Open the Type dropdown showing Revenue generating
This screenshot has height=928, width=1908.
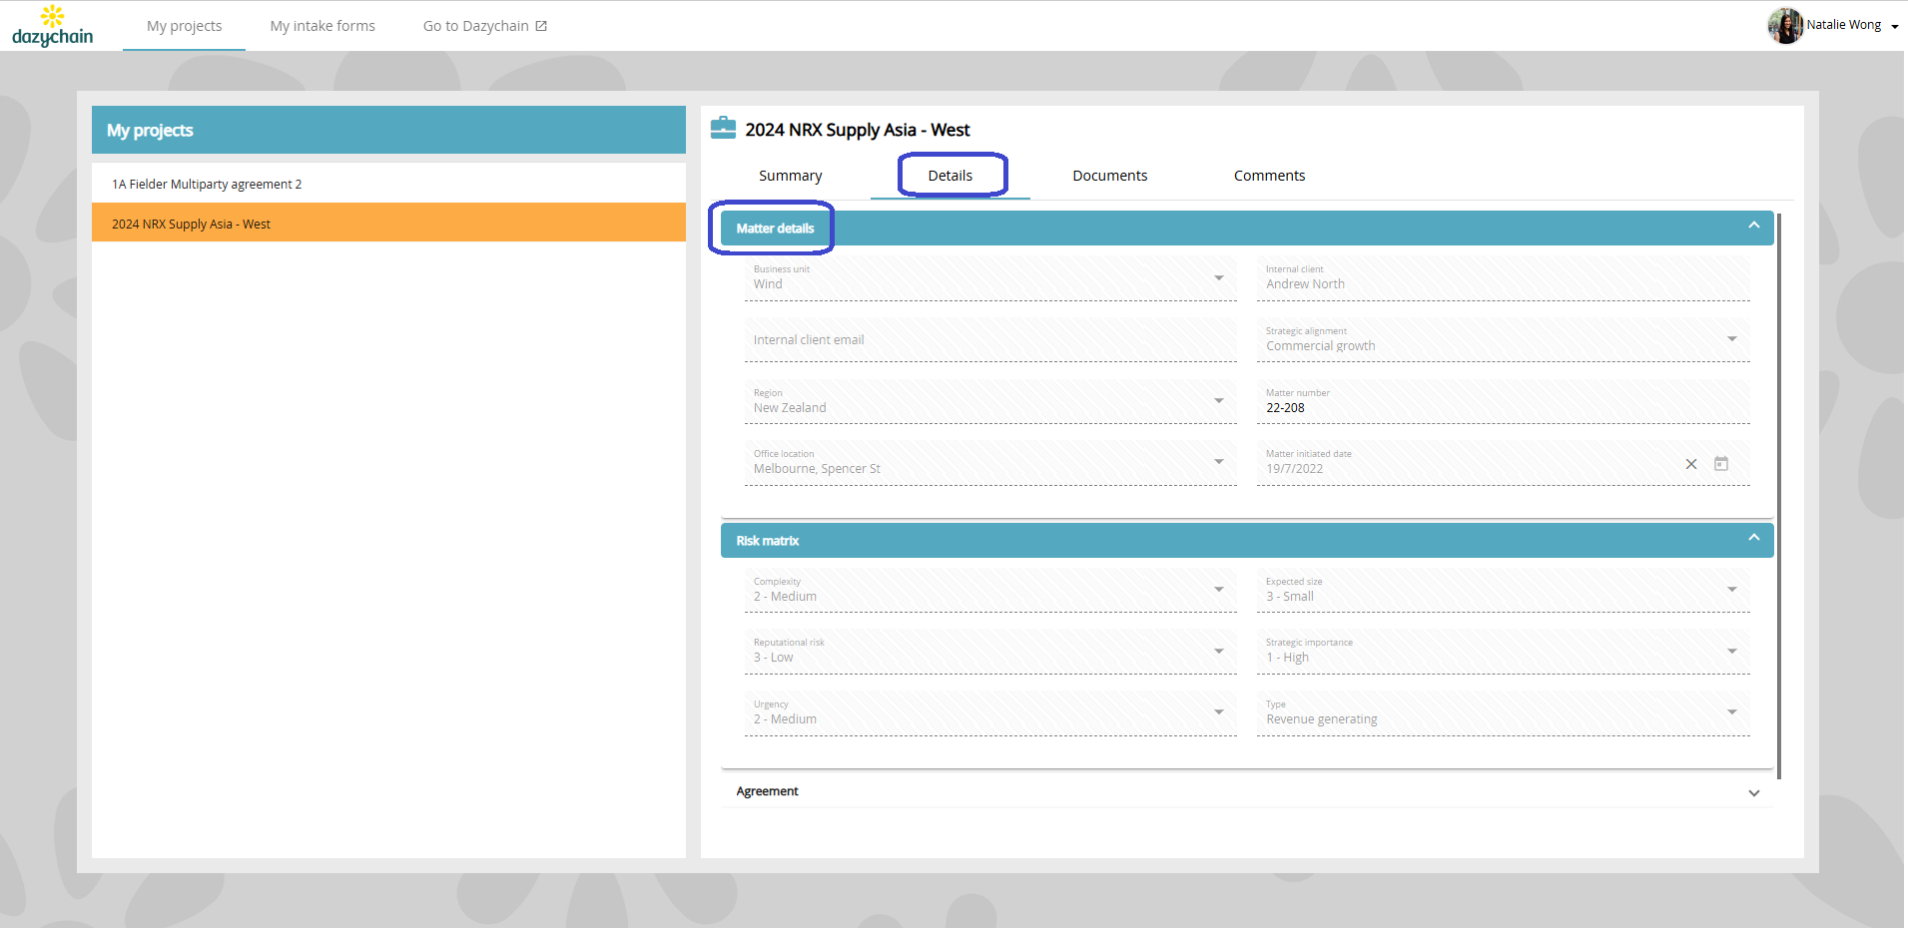pos(1503,713)
